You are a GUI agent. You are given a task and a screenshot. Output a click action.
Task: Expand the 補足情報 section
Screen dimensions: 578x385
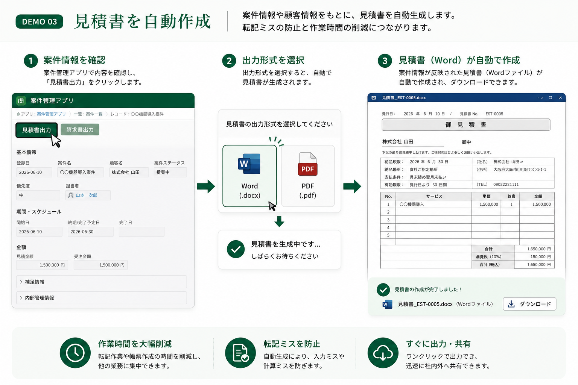(x=102, y=282)
